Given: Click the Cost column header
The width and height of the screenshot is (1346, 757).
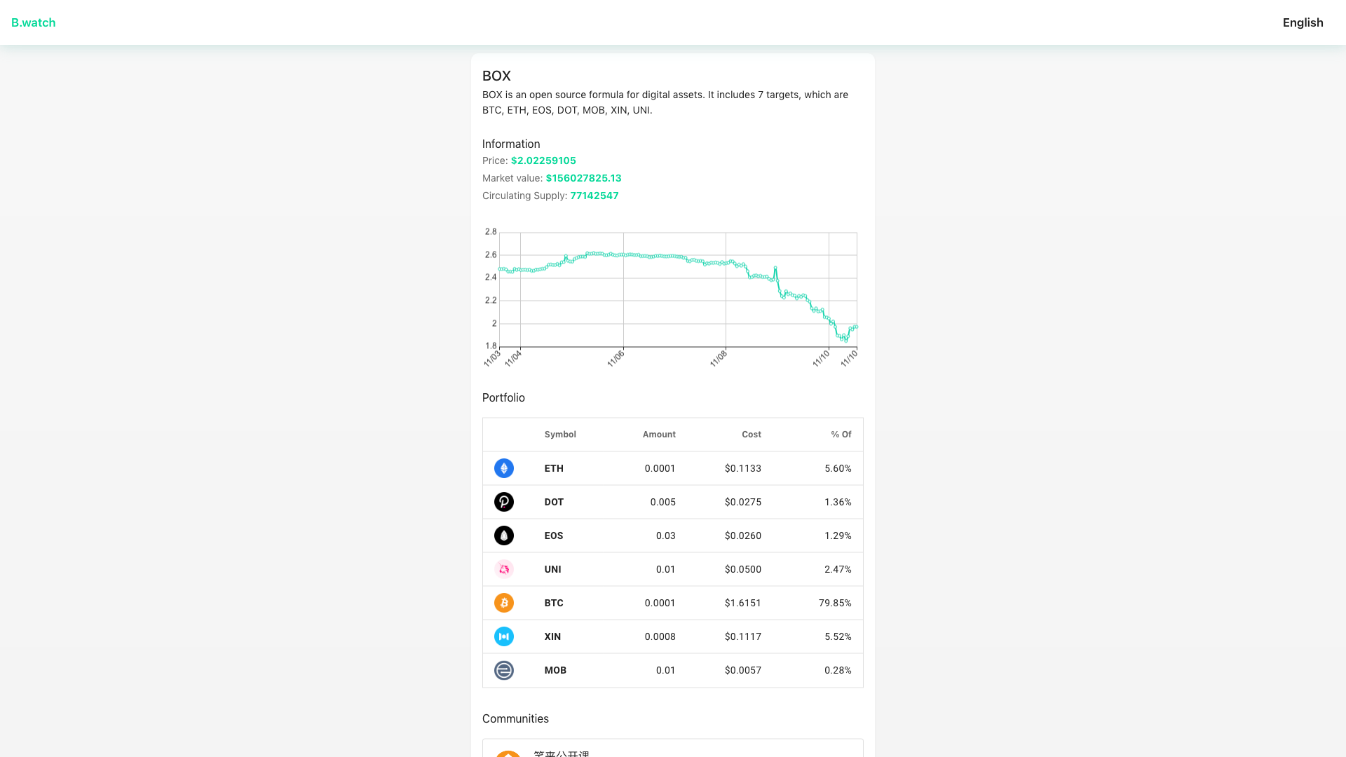Looking at the screenshot, I should (x=751, y=435).
